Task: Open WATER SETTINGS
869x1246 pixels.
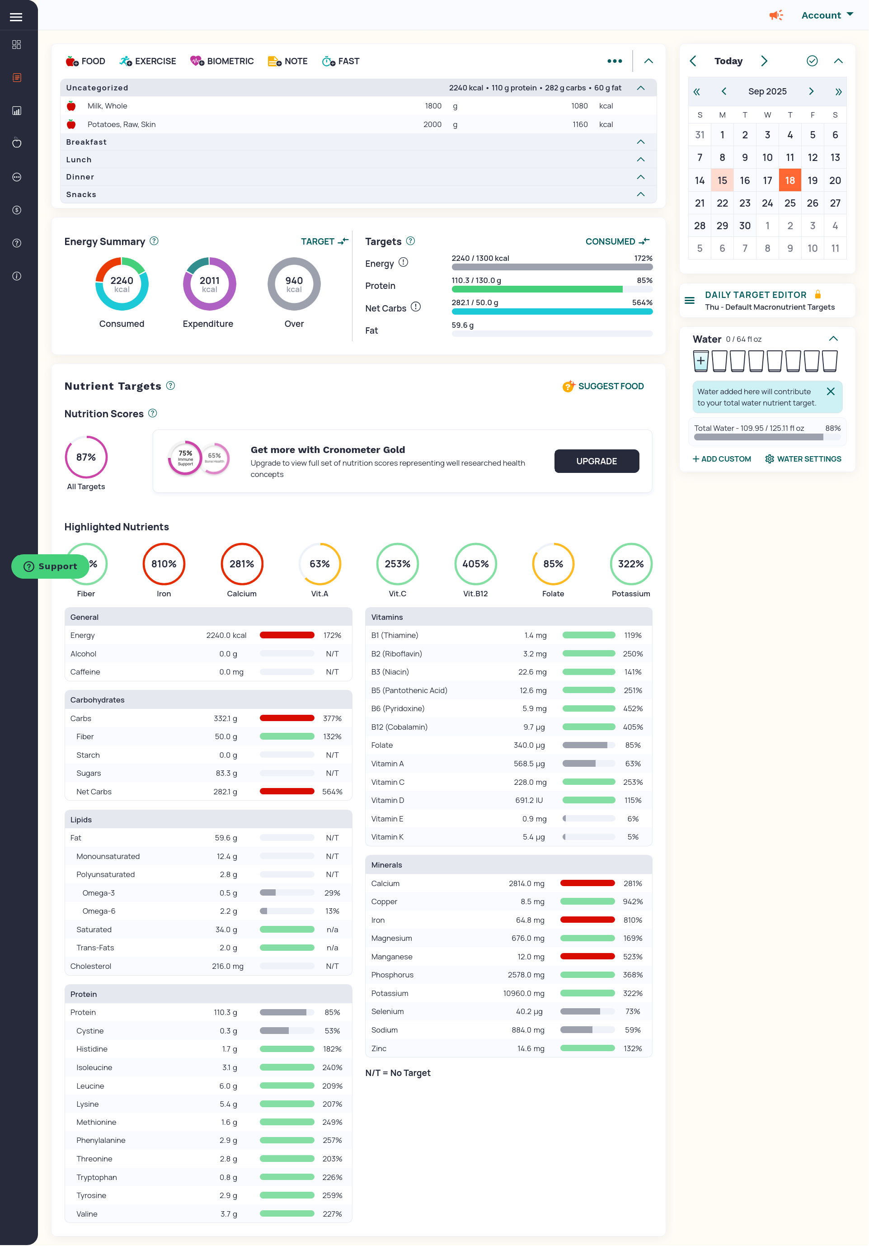Action: pos(803,458)
